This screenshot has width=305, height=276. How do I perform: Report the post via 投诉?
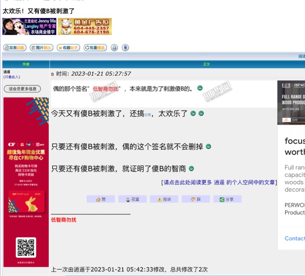pos(164,199)
